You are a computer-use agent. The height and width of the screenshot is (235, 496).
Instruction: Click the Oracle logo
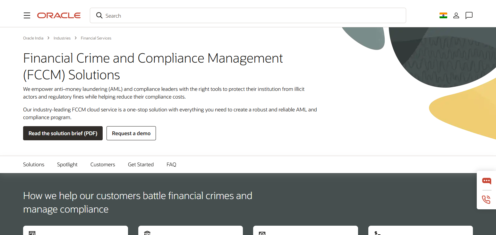click(59, 15)
